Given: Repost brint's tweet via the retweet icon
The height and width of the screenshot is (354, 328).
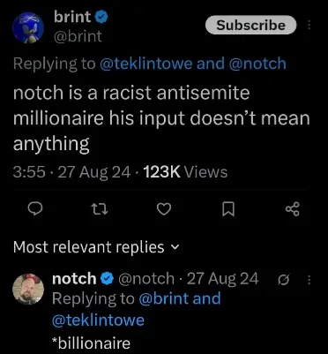Looking at the screenshot, I should pyautogui.click(x=99, y=209).
